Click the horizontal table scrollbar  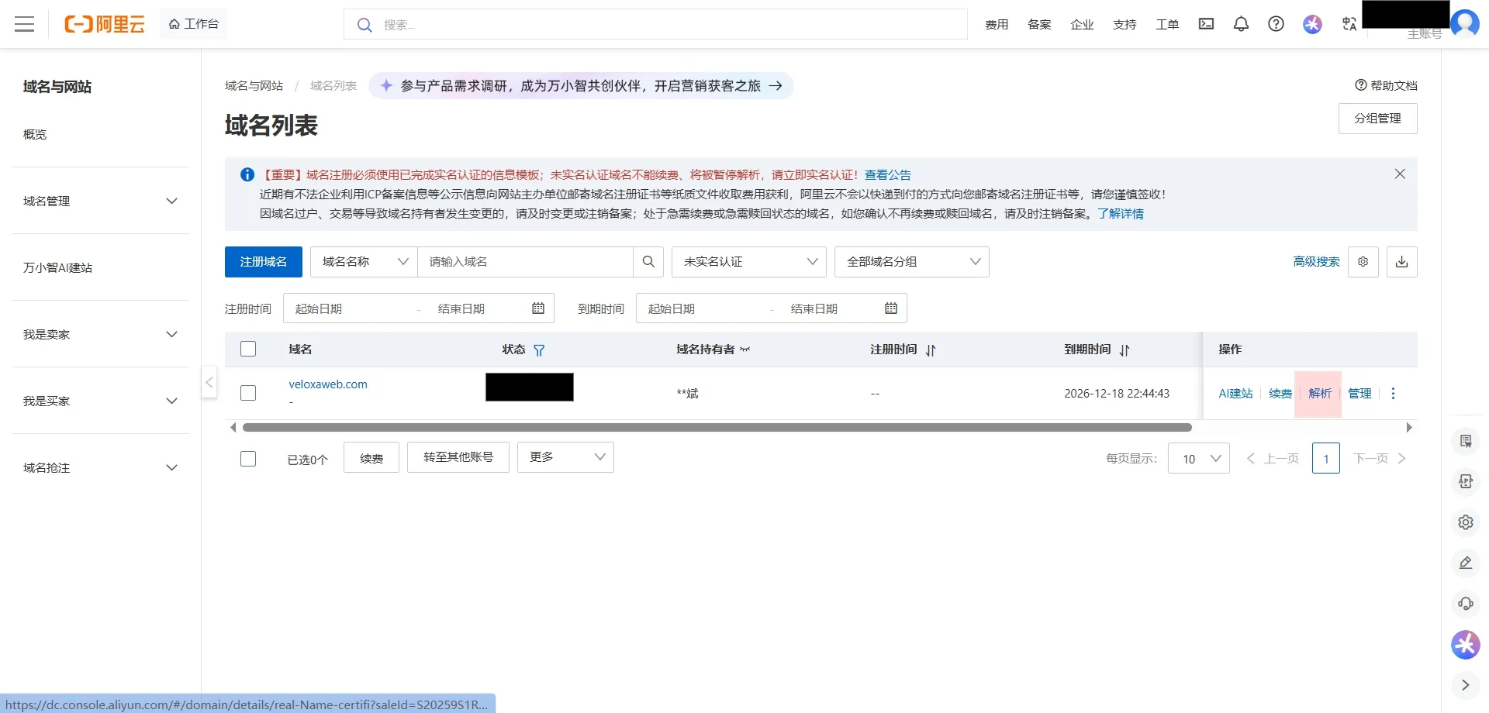coord(717,428)
